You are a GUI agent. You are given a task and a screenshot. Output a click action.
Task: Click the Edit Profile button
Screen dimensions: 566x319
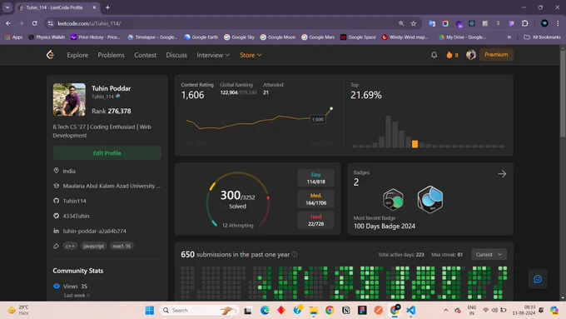click(x=107, y=152)
